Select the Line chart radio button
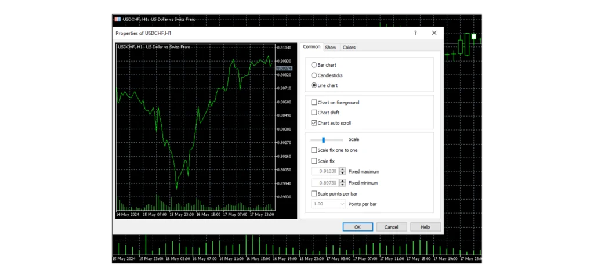594x278 pixels. [x=314, y=85]
